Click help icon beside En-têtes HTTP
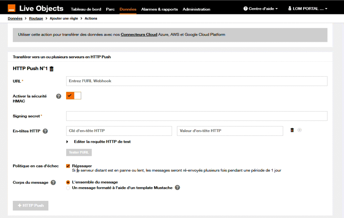Screen dimensions: 344x218 point(45,131)
